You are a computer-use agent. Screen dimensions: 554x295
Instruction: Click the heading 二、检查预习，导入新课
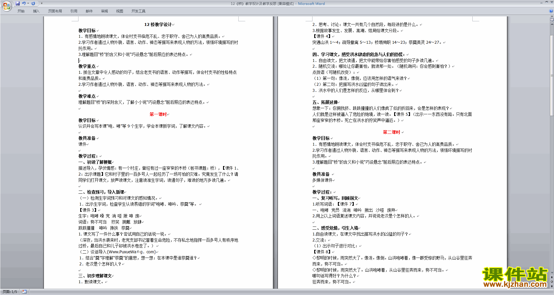101,192
